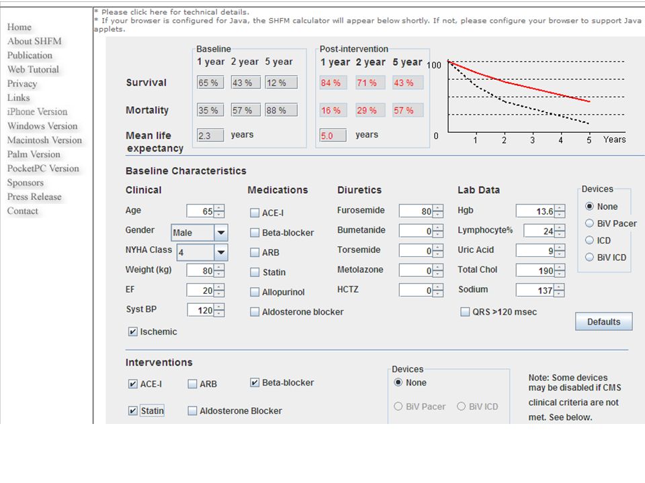Check the ARB intervention checkbox
This screenshot has height=483, width=645.
click(192, 384)
